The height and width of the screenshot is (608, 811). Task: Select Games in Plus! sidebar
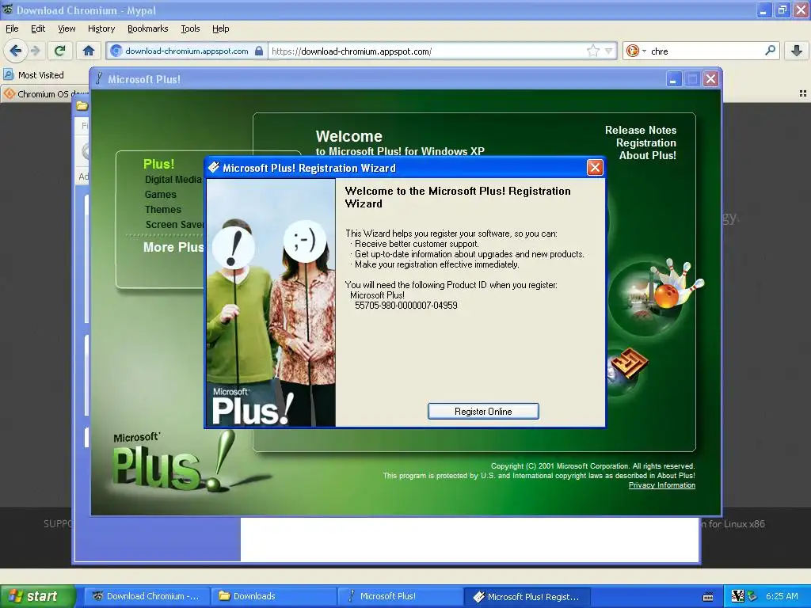click(x=160, y=195)
